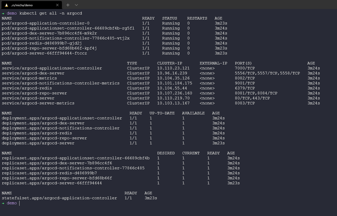
Task: Close the ..rs/micha/demo tab
Action: pyautogui.click(x=57, y=5)
